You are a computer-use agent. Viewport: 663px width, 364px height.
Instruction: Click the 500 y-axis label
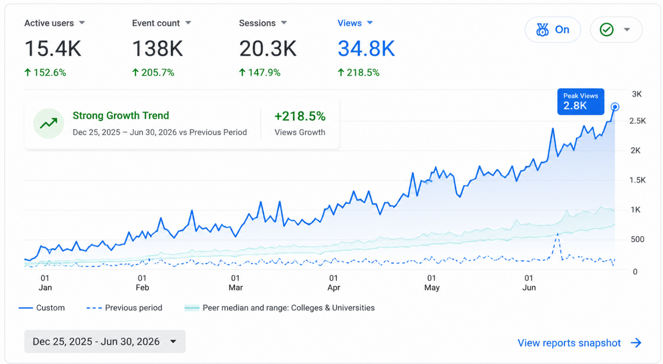pos(638,239)
